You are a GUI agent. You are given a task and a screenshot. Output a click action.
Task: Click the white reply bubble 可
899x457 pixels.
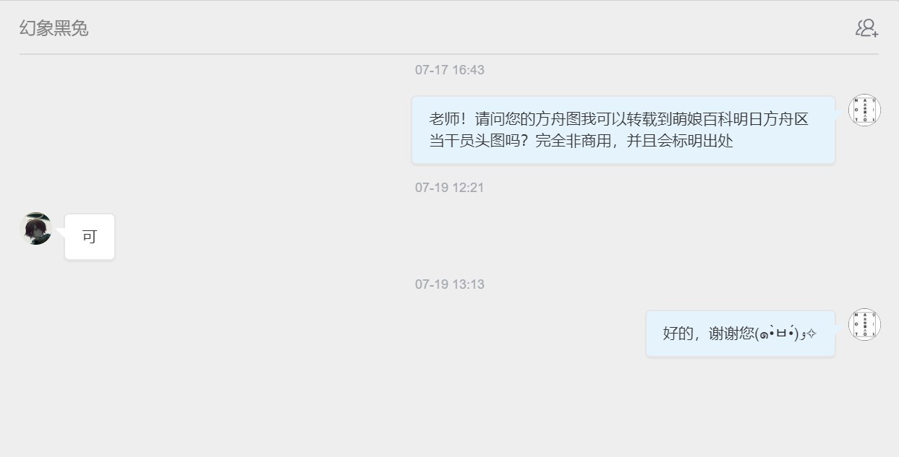tap(90, 237)
